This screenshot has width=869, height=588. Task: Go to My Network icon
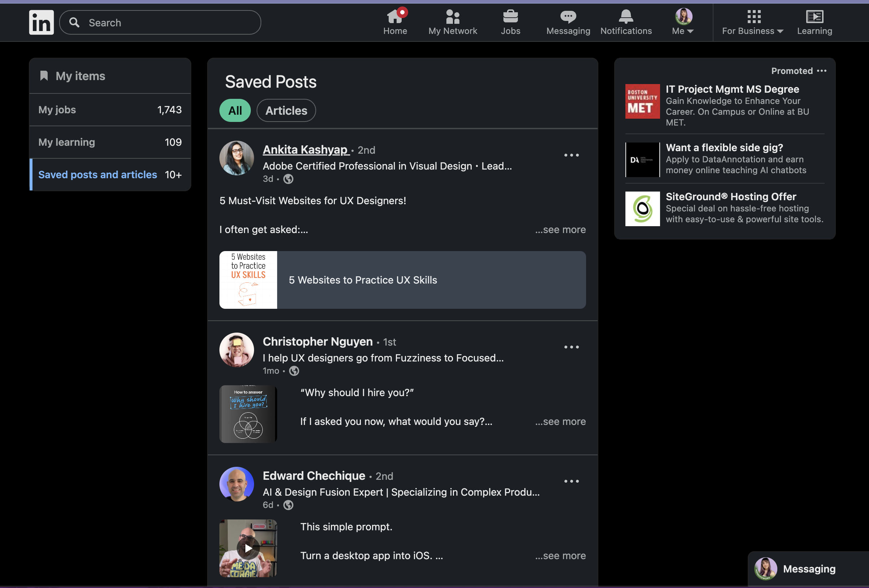coord(453,17)
